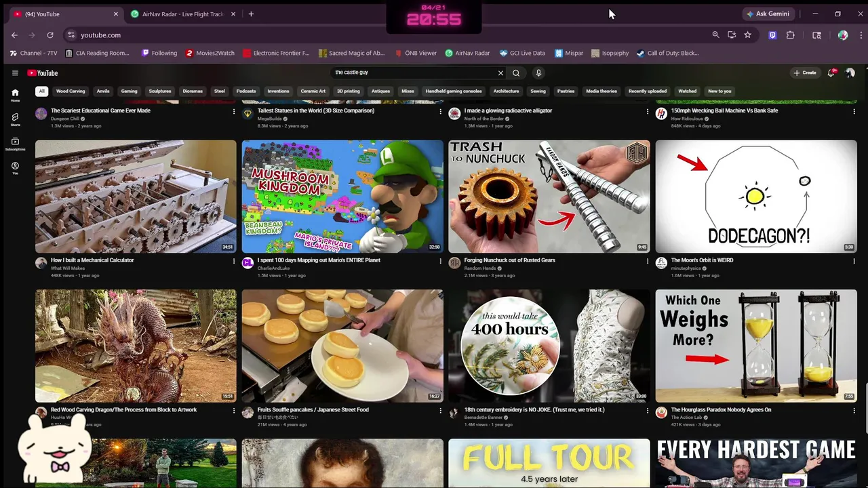This screenshot has width=868, height=488.
Task: Open the Create button menu
Action: pos(805,73)
